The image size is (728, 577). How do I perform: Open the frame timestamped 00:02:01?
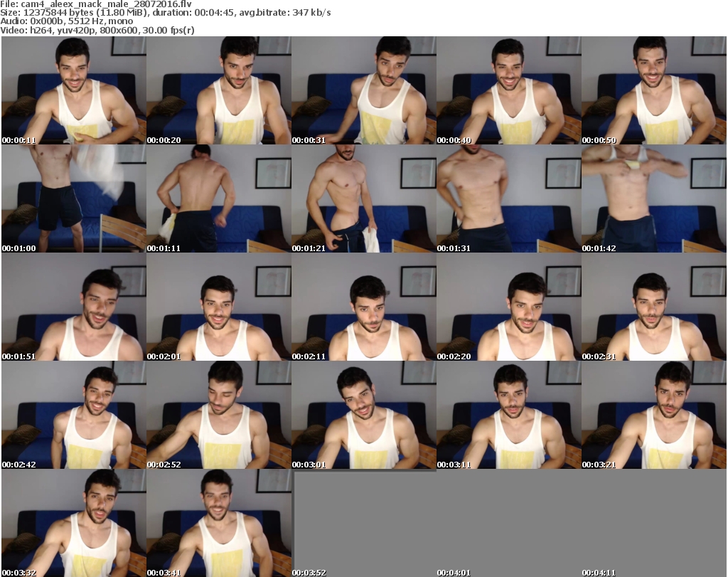click(x=219, y=307)
